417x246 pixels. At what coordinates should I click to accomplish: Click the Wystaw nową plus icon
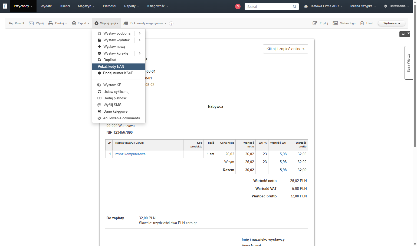[99, 46]
